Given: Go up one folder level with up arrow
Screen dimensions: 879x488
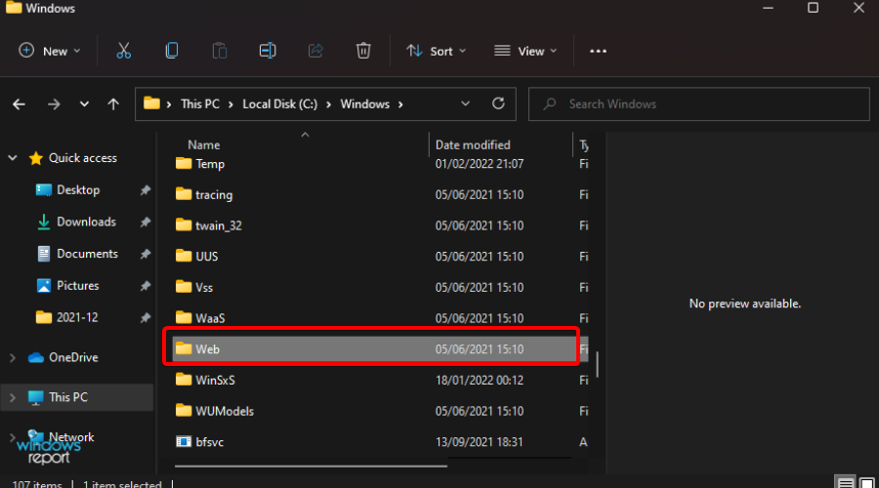Looking at the screenshot, I should click(114, 103).
